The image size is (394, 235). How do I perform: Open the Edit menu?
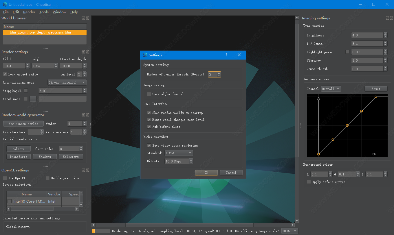click(16, 12)
